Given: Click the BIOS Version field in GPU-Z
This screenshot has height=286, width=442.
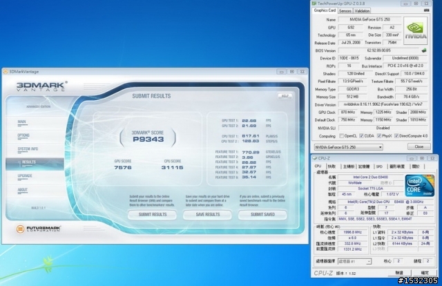Looking at the screenshot, I should 379,50.
